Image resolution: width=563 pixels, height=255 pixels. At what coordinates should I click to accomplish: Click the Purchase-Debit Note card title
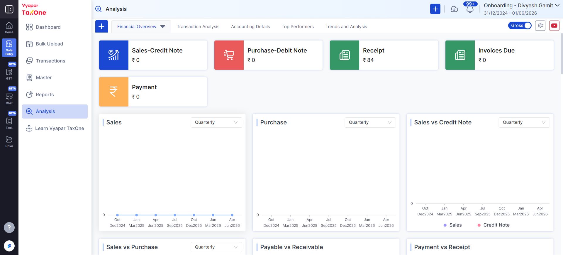point(277,50)
